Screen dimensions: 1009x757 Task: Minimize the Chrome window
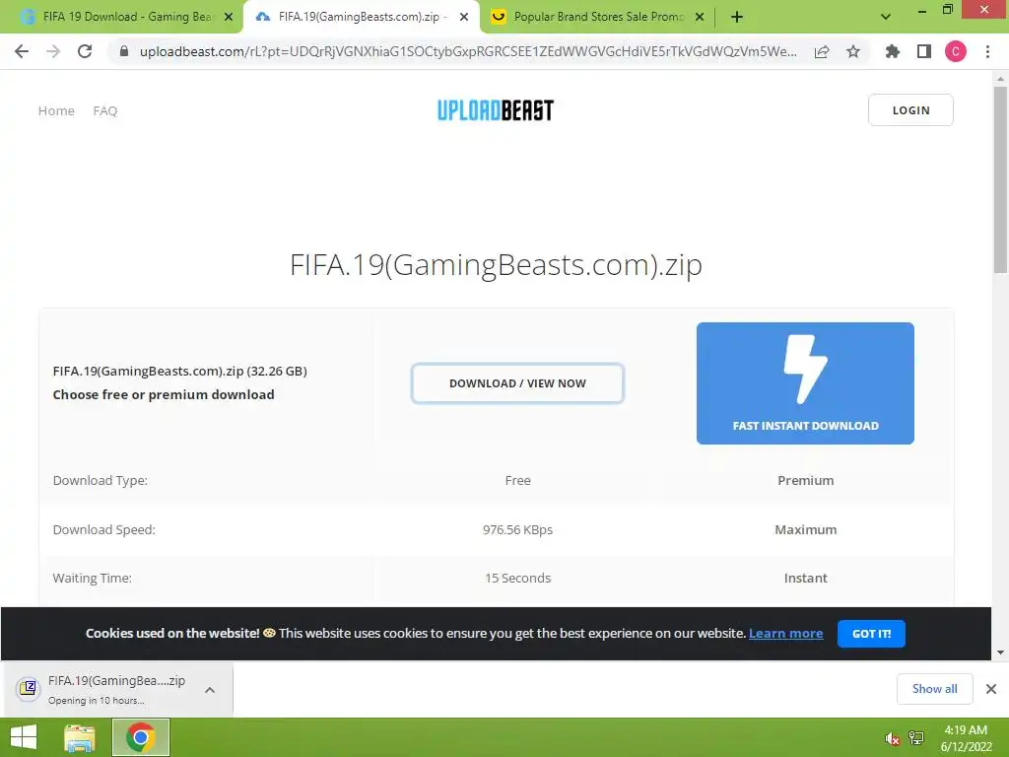click(x=921, y=10)
